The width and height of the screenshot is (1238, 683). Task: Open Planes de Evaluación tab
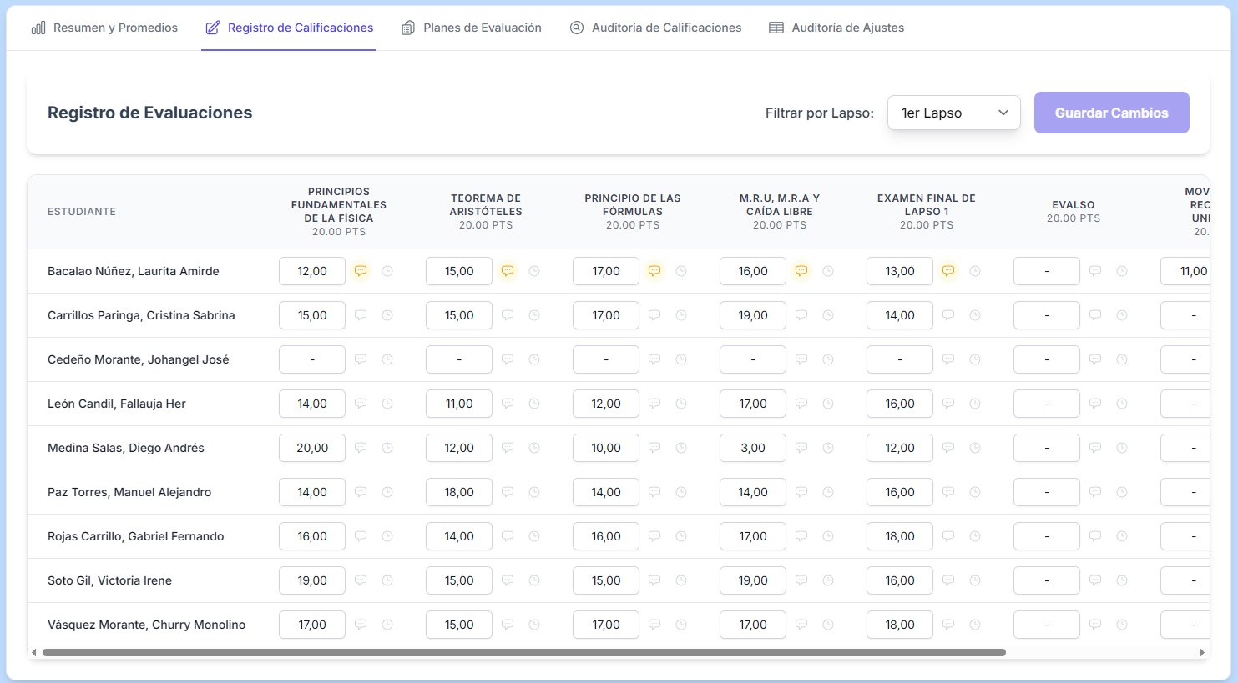(x=471, y=28)
